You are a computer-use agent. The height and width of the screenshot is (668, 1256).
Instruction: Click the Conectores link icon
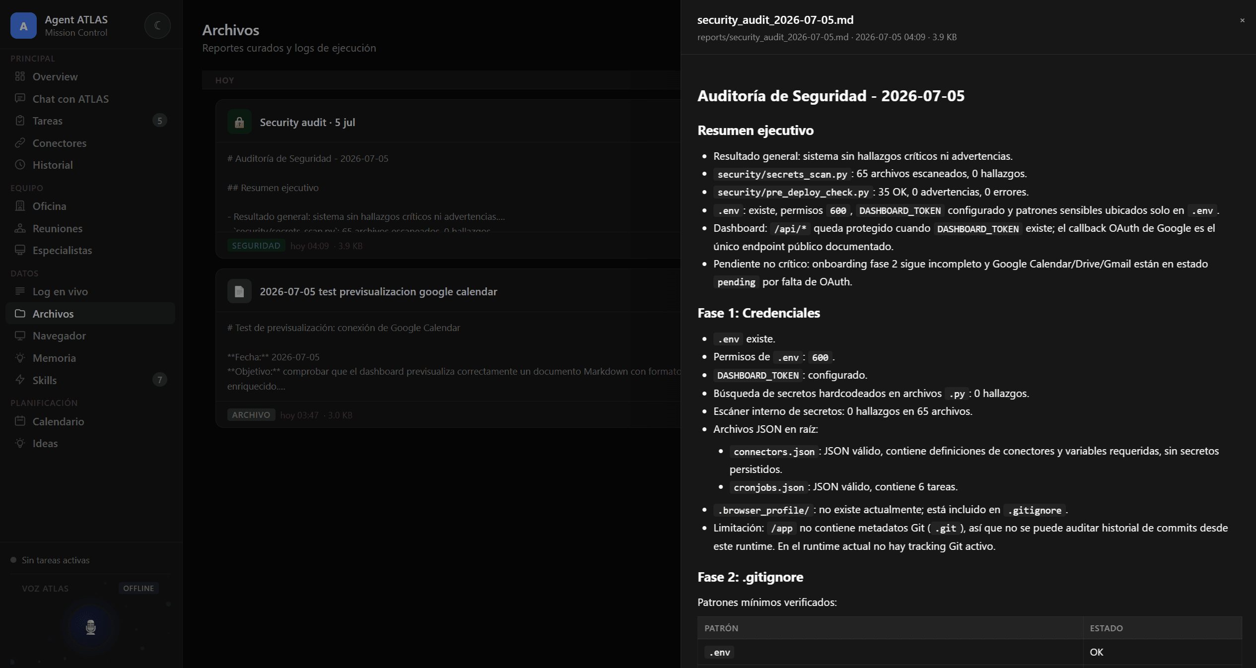pos(20,143)
